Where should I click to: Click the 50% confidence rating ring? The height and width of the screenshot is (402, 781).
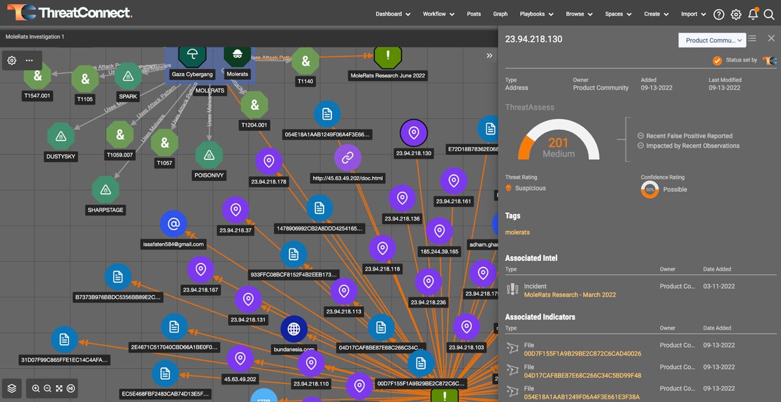[650, 189]
